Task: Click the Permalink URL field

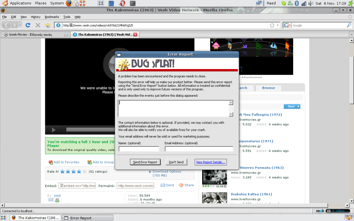Action: coord(136,186)
